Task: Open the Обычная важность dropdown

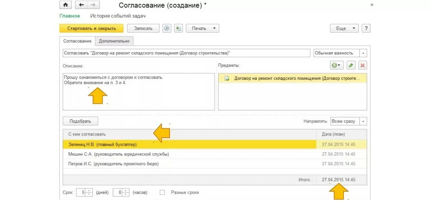Action: (363, 53)
